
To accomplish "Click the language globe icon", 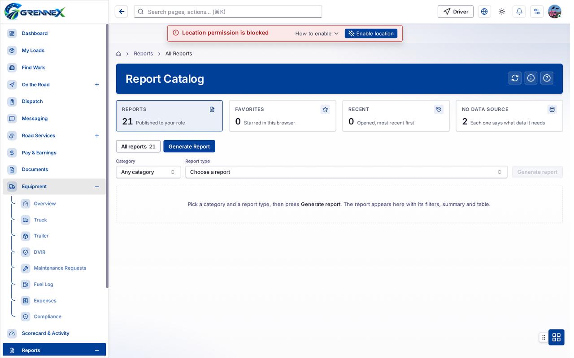I will point(484,12).
